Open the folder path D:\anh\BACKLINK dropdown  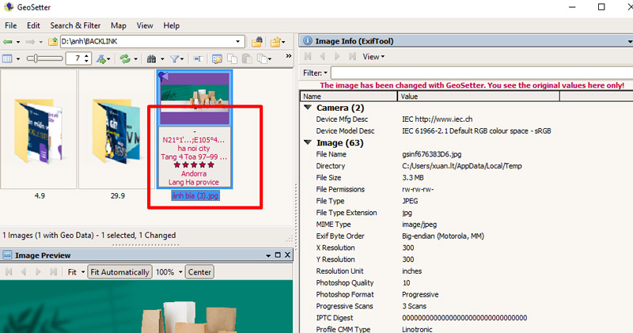(238, 41)
